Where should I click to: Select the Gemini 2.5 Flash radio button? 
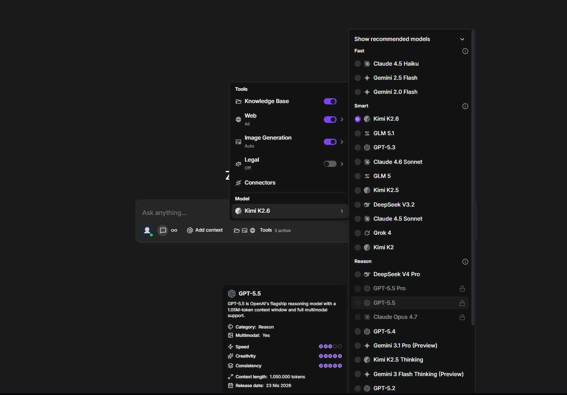[358, 78]
